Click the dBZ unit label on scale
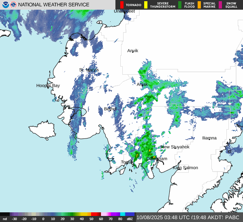 [130, 219]
